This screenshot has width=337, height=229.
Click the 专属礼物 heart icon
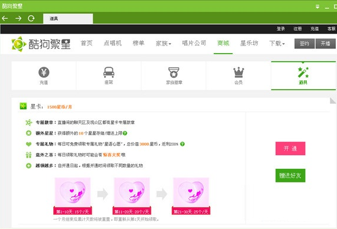click(28, 144)
